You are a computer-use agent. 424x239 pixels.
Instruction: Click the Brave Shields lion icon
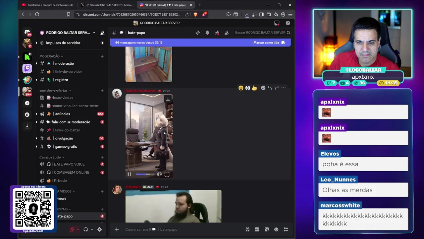(x=195, y=14)
